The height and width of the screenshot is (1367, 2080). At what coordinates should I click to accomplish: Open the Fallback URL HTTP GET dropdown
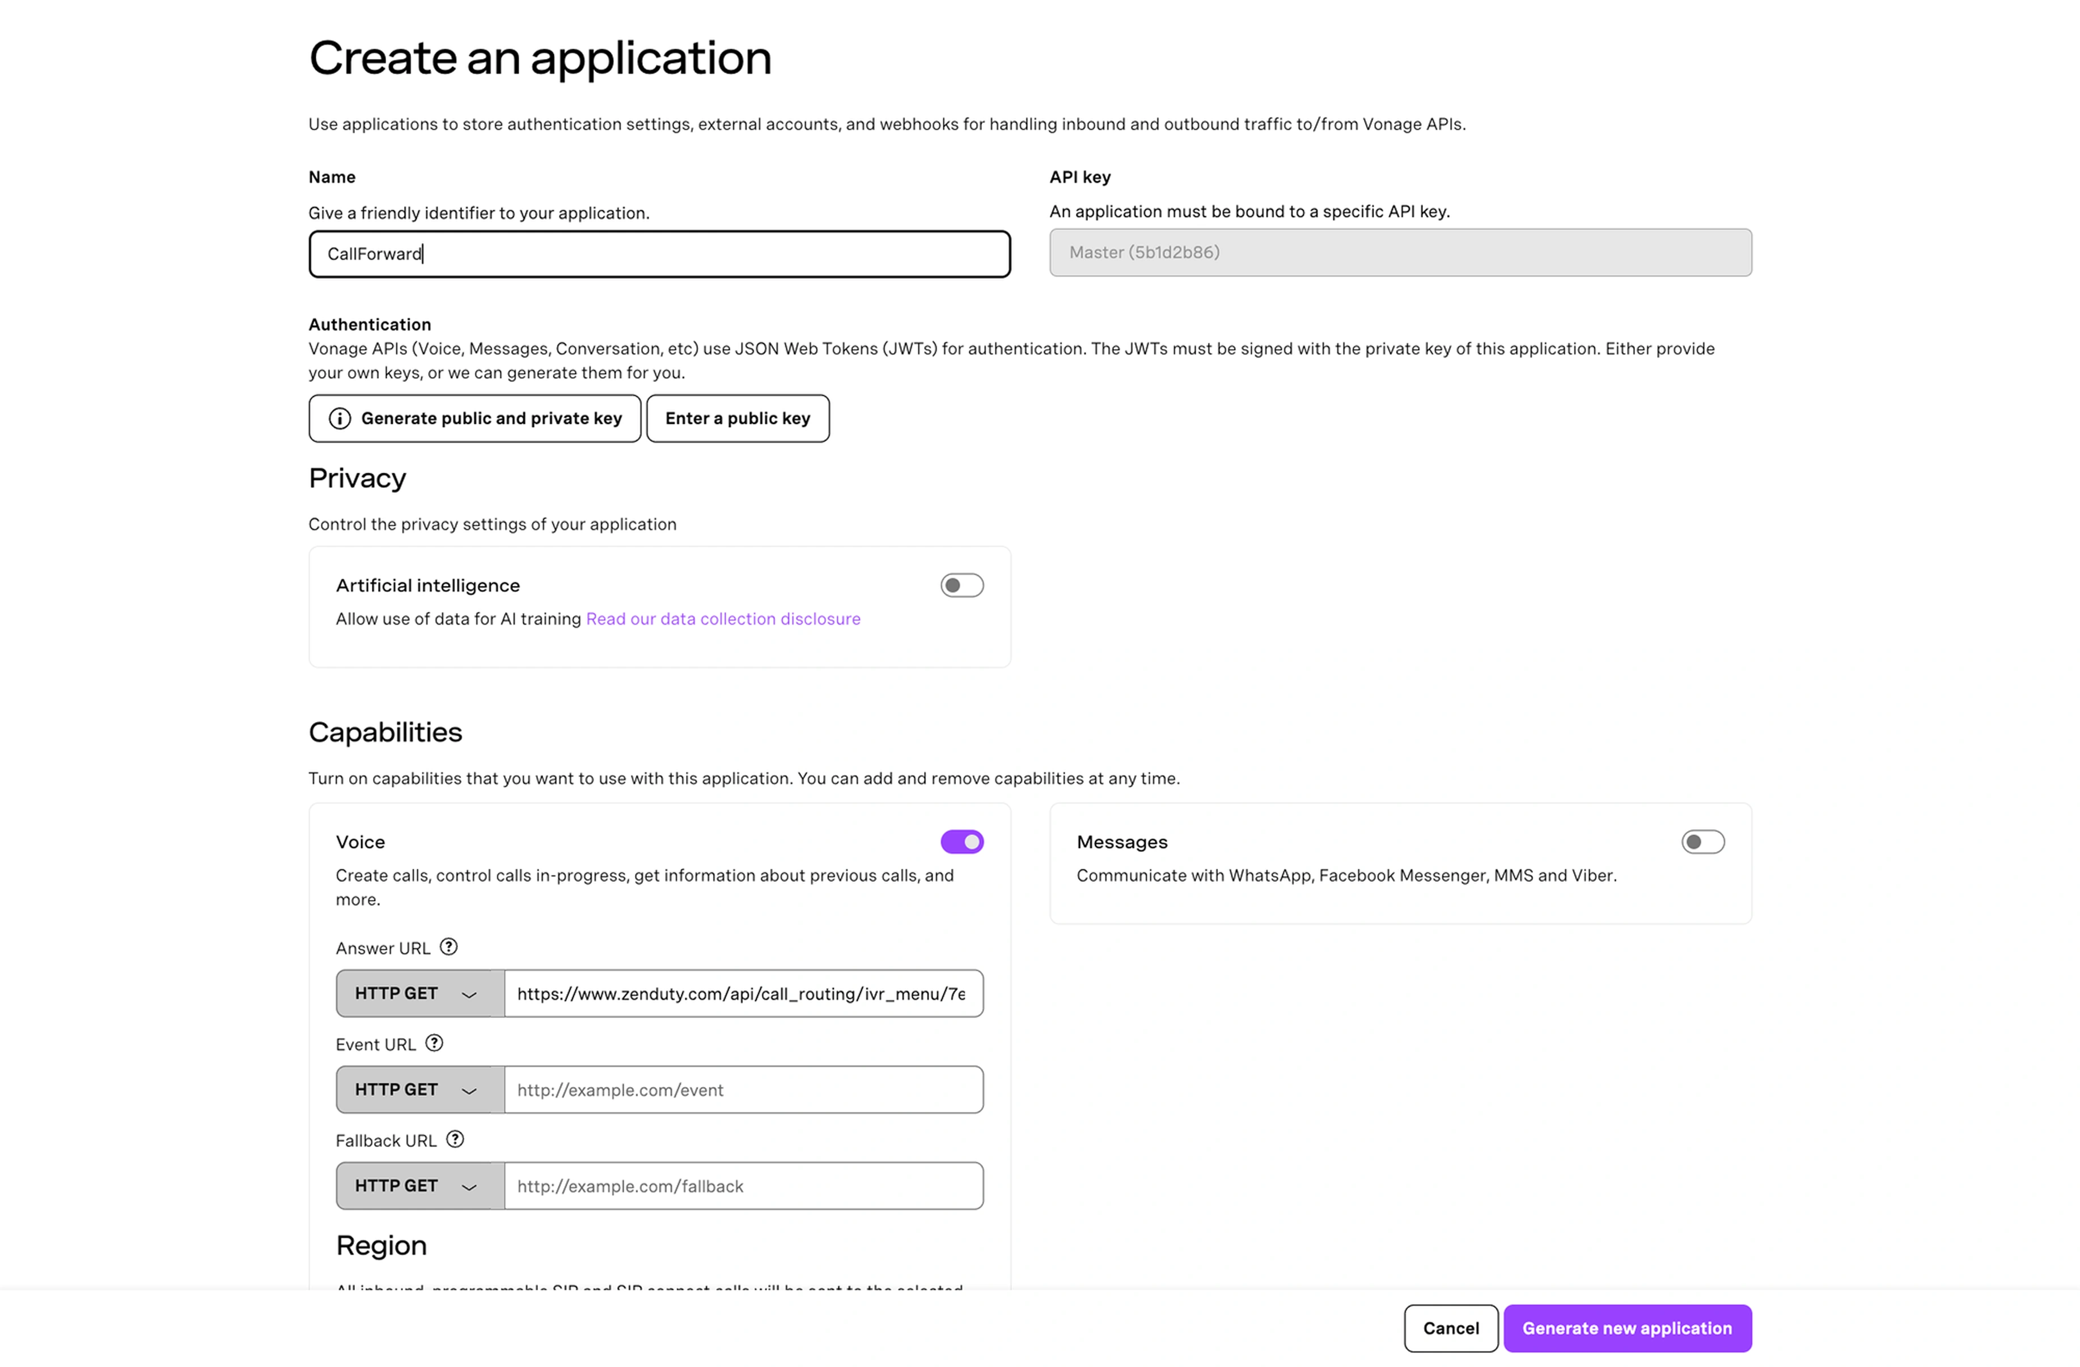[x=420, y=1185]
